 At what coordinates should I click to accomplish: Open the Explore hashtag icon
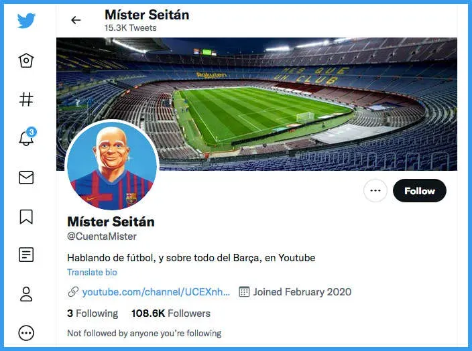pyautogui.click(x=26, y=100)
